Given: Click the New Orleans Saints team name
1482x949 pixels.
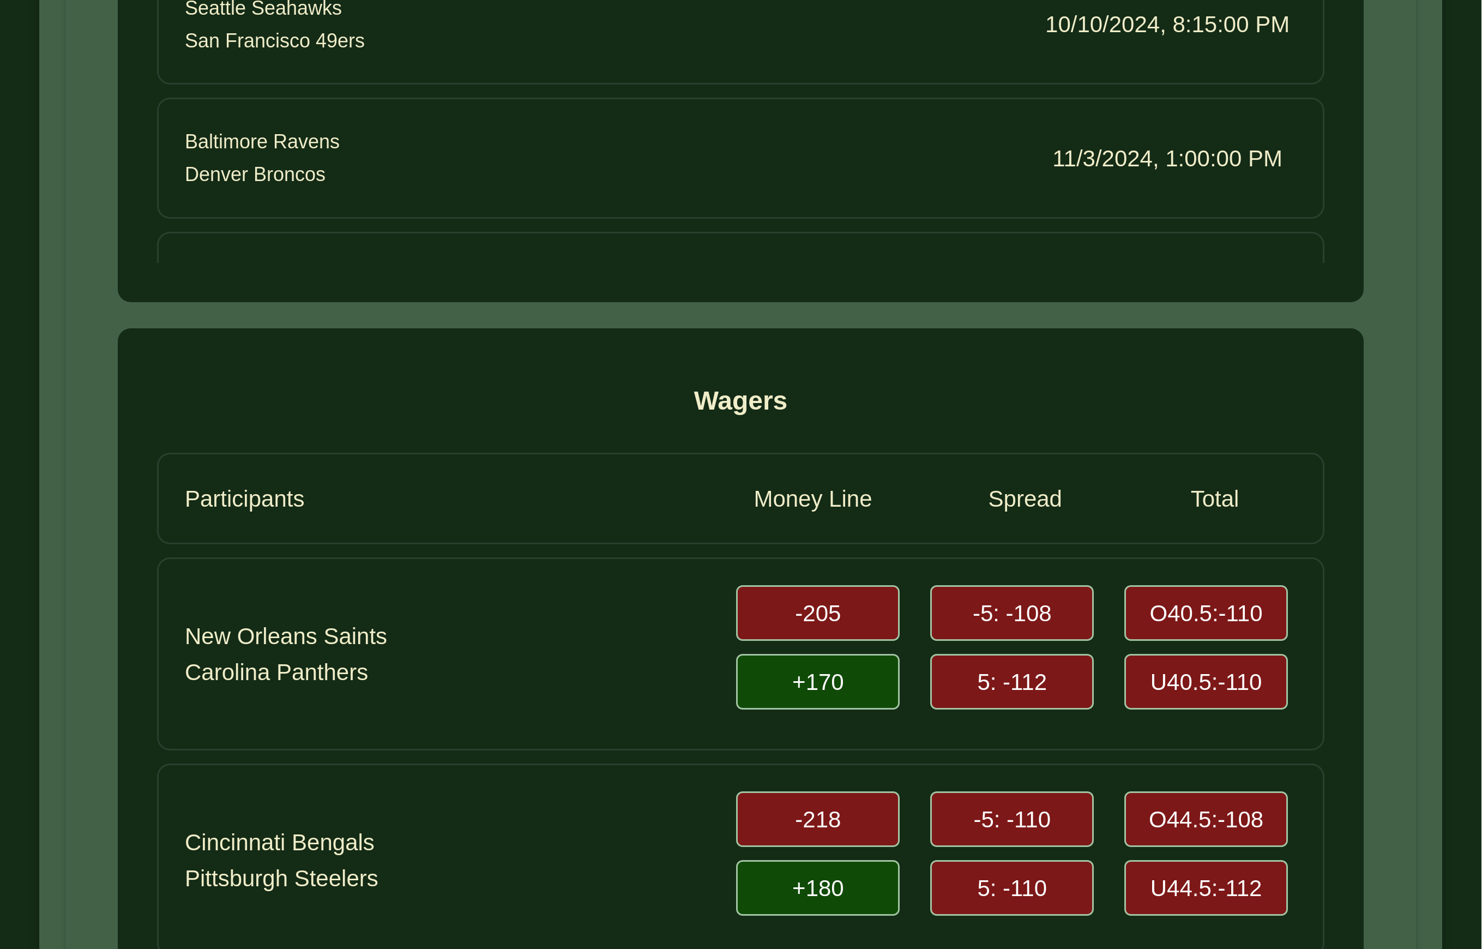Looking at the screenshot, I should click(286, 636).
